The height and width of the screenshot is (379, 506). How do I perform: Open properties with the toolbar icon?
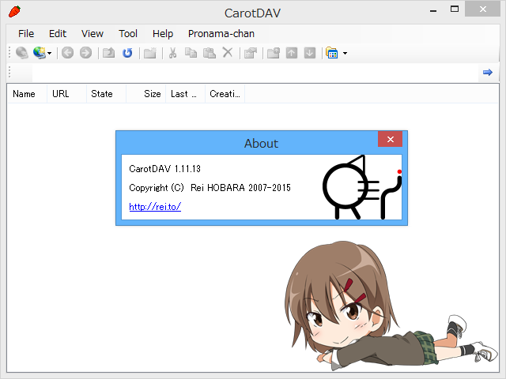tap(251, 53)
